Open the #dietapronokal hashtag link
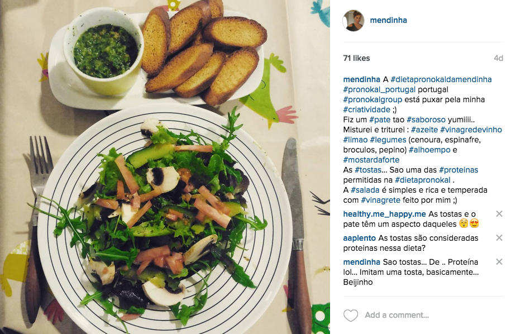This screenshot has height=334, width=516. [423, 180]
